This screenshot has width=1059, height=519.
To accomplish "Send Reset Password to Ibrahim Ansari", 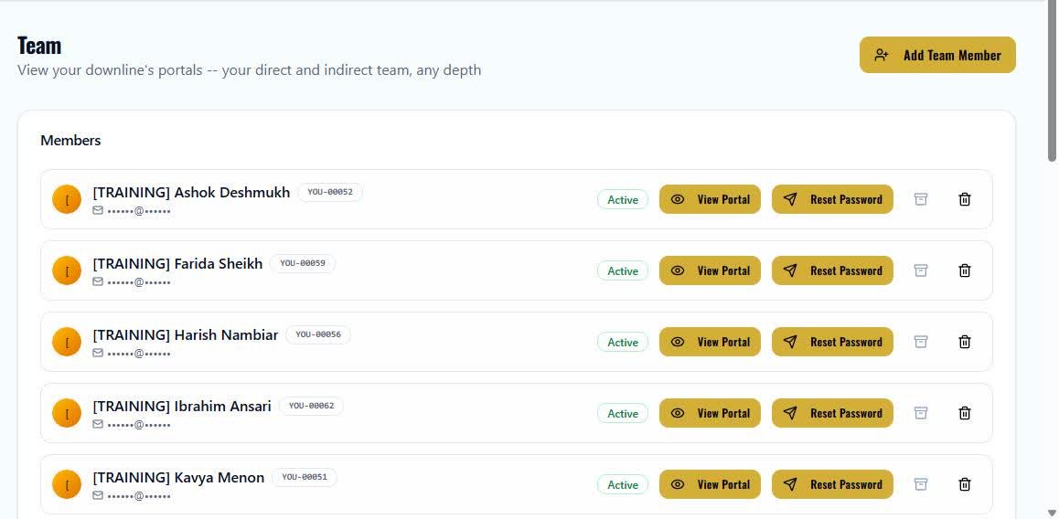I will tap(832, 413).
